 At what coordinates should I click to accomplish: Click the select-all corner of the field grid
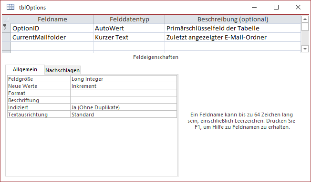[6, 19]
